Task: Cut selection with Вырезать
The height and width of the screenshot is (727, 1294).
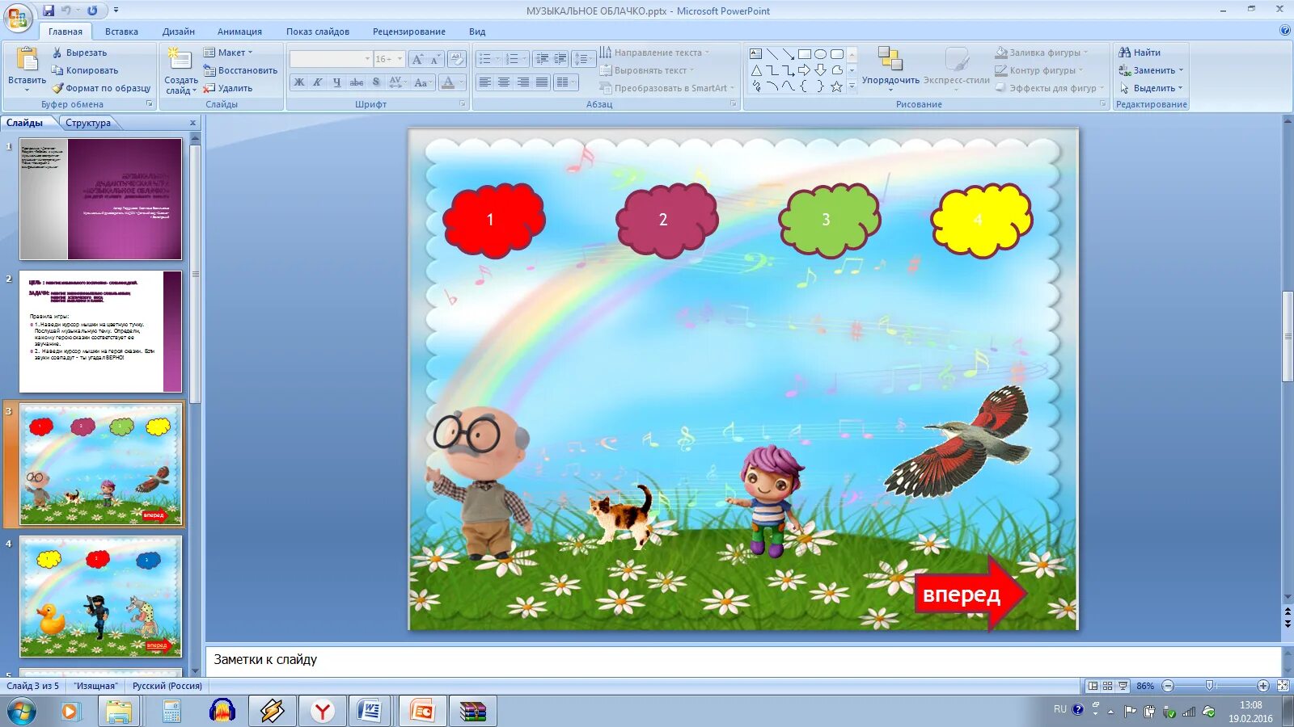Action: (79, 53)
